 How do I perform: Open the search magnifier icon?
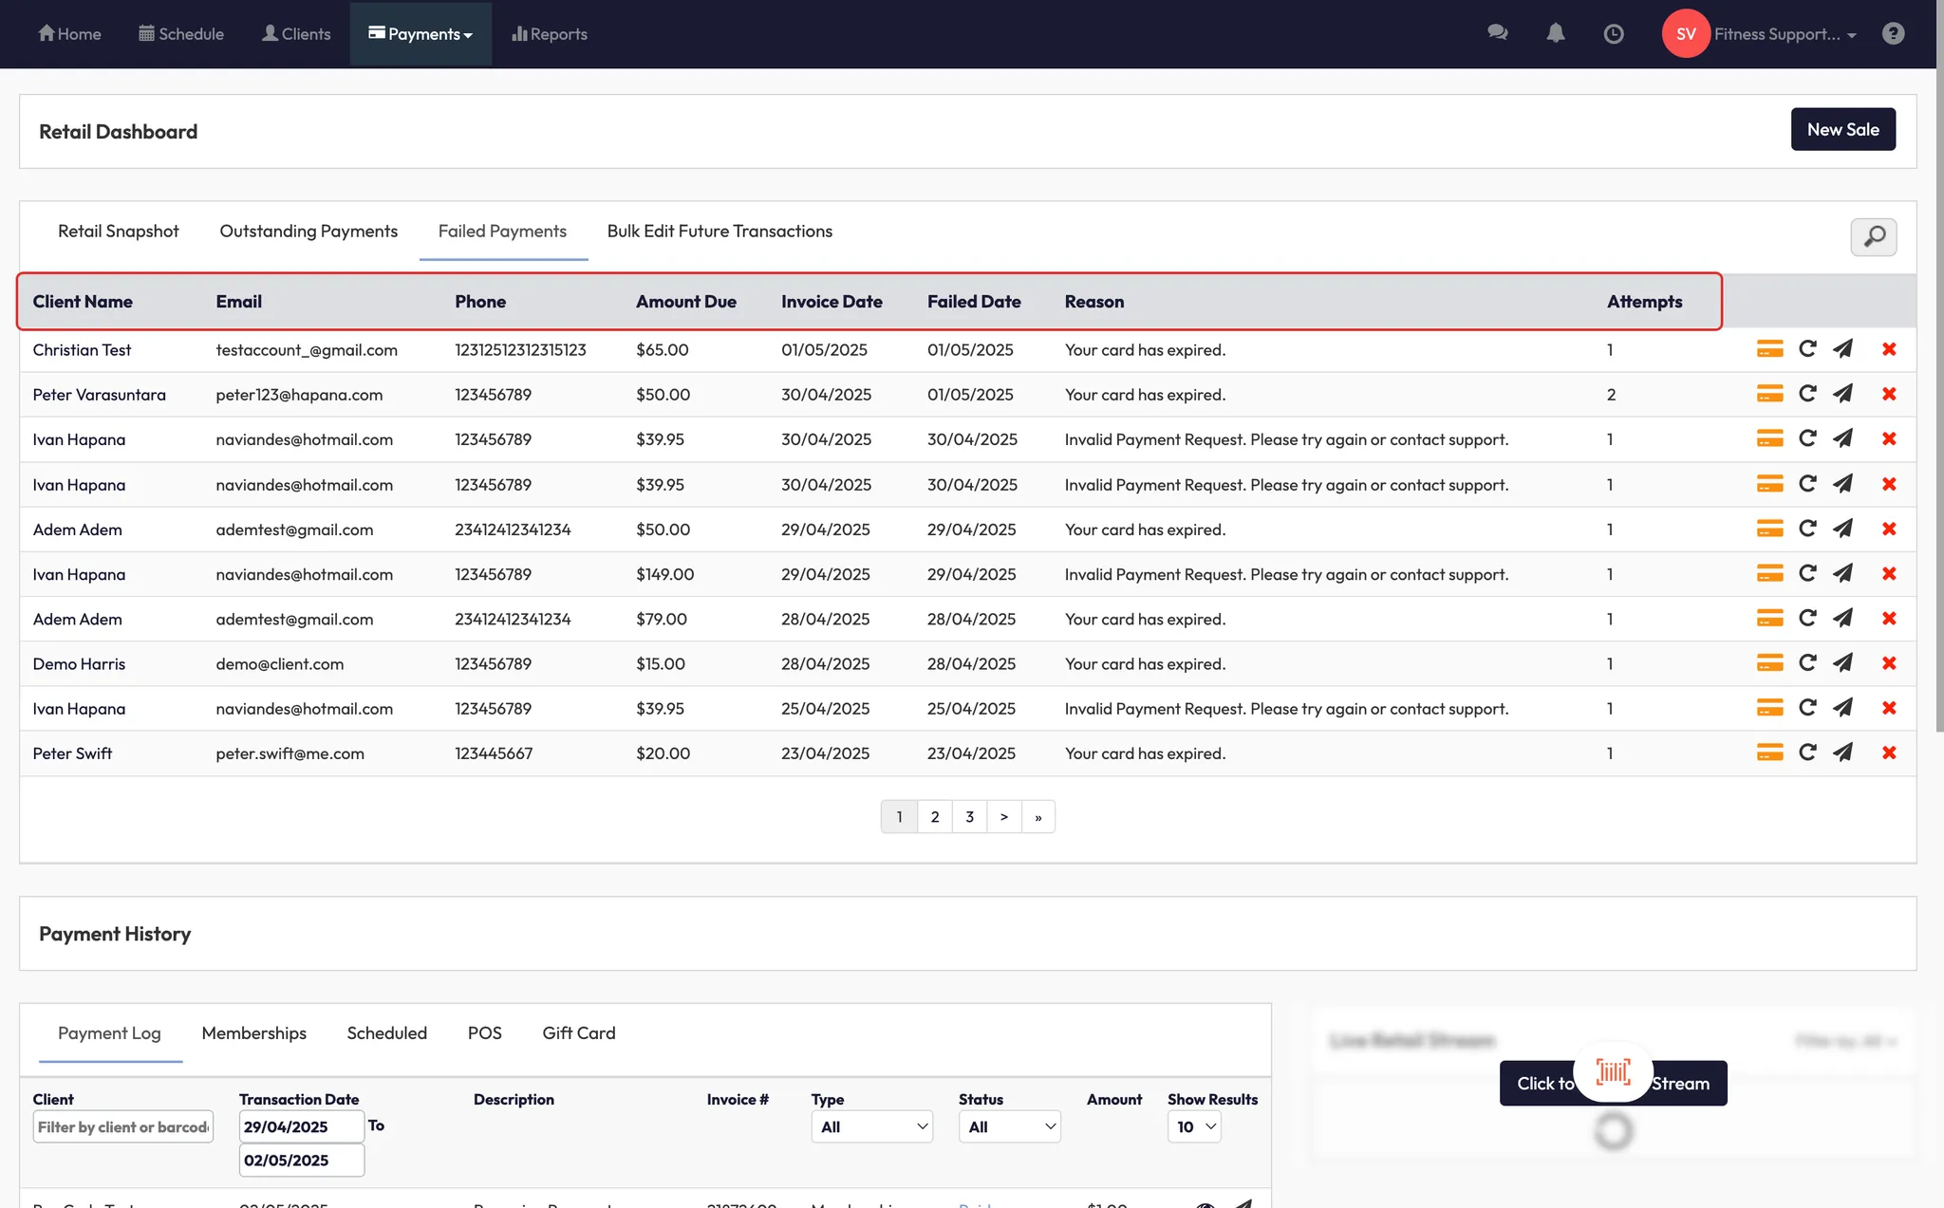coord(1874,236)
